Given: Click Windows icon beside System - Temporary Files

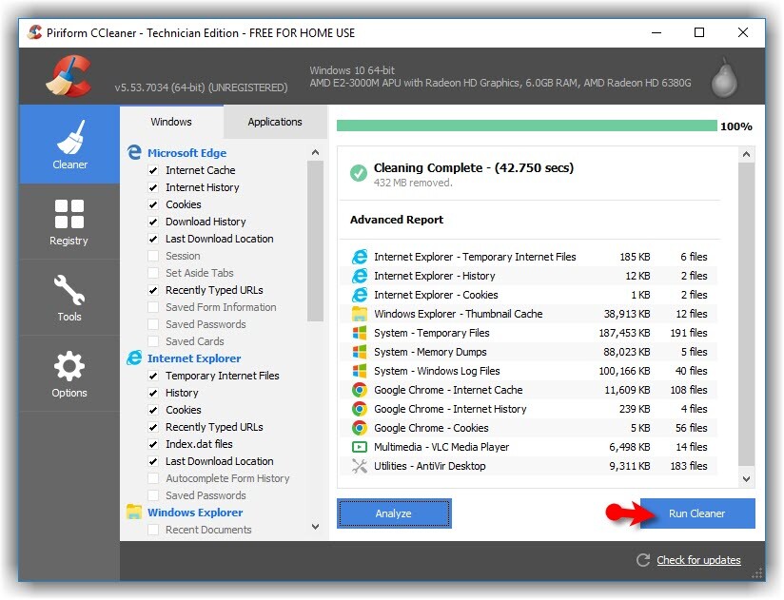Looking at the screenshot, I should click(x=360, y=333).
